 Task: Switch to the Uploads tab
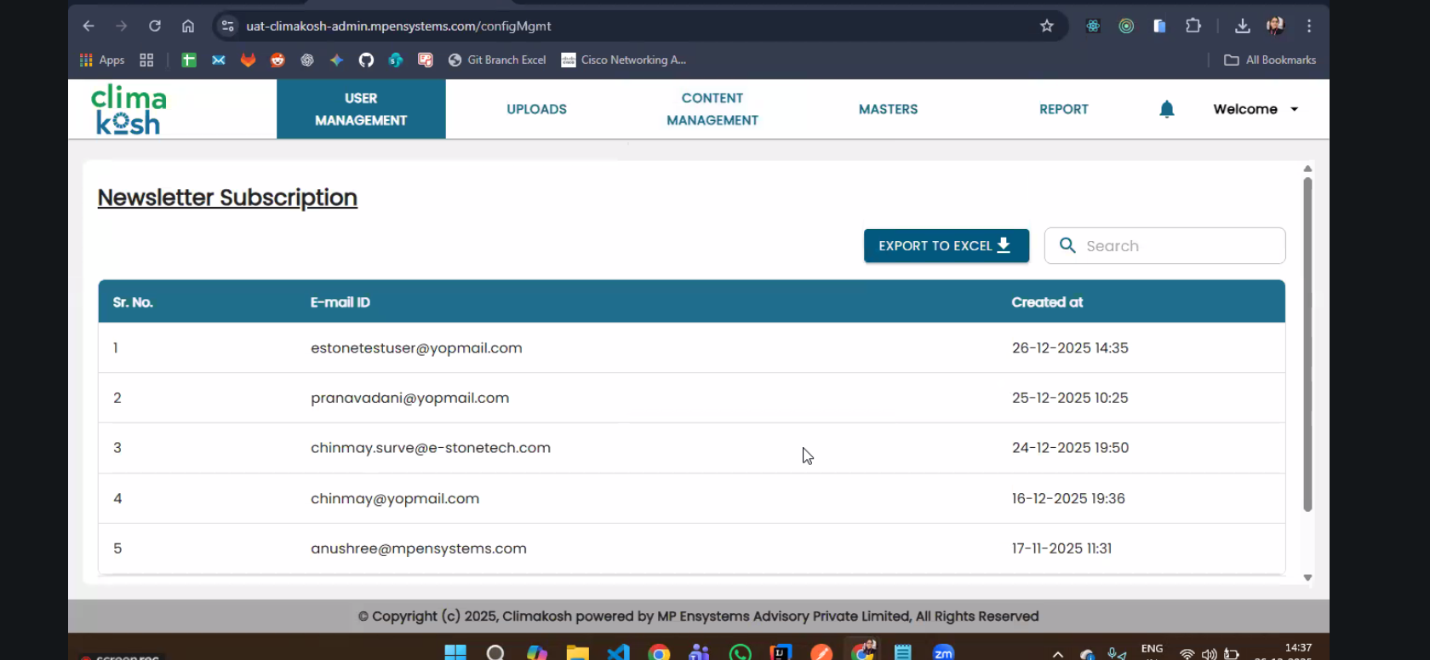point(536,109)
